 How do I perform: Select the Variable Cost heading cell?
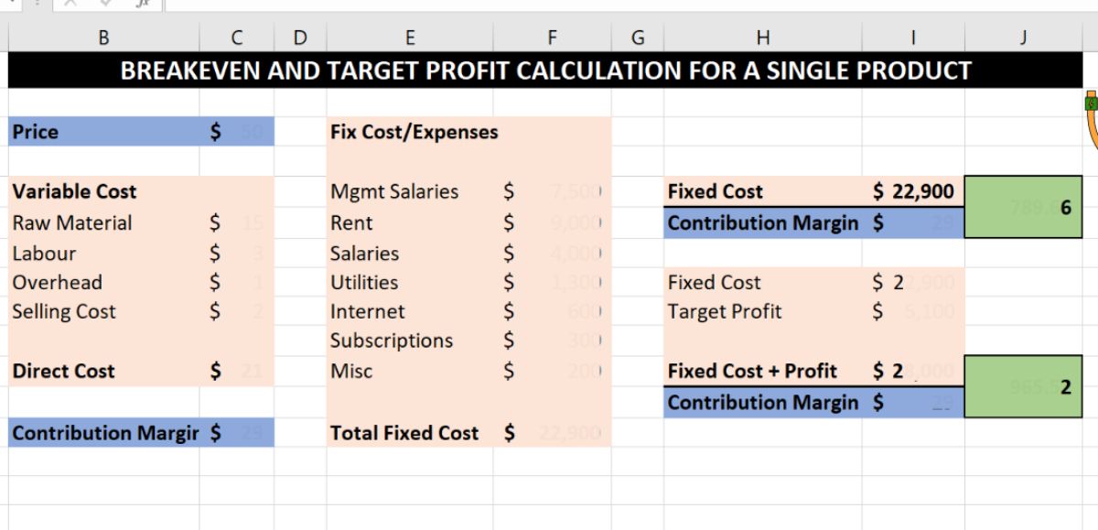pos(103,191)
